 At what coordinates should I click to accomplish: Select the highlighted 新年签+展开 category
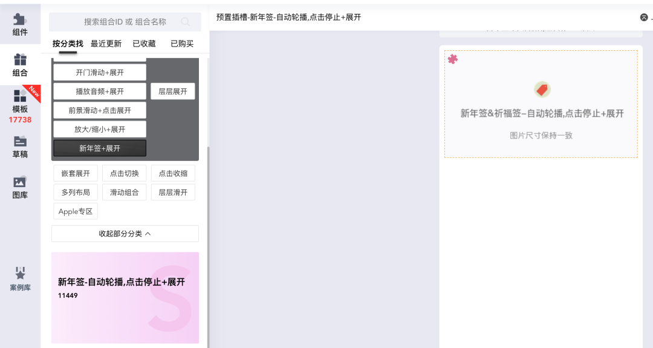[100, 148]
